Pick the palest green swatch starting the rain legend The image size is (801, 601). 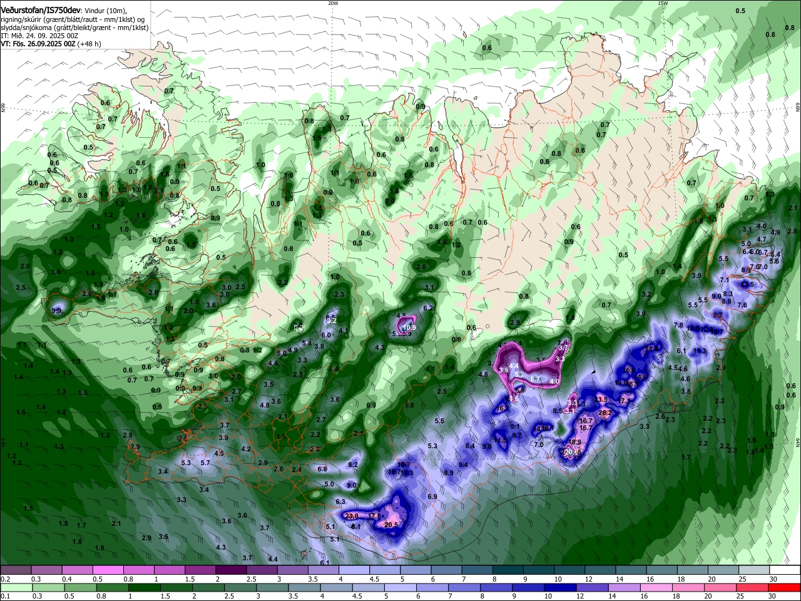(16, 588)
